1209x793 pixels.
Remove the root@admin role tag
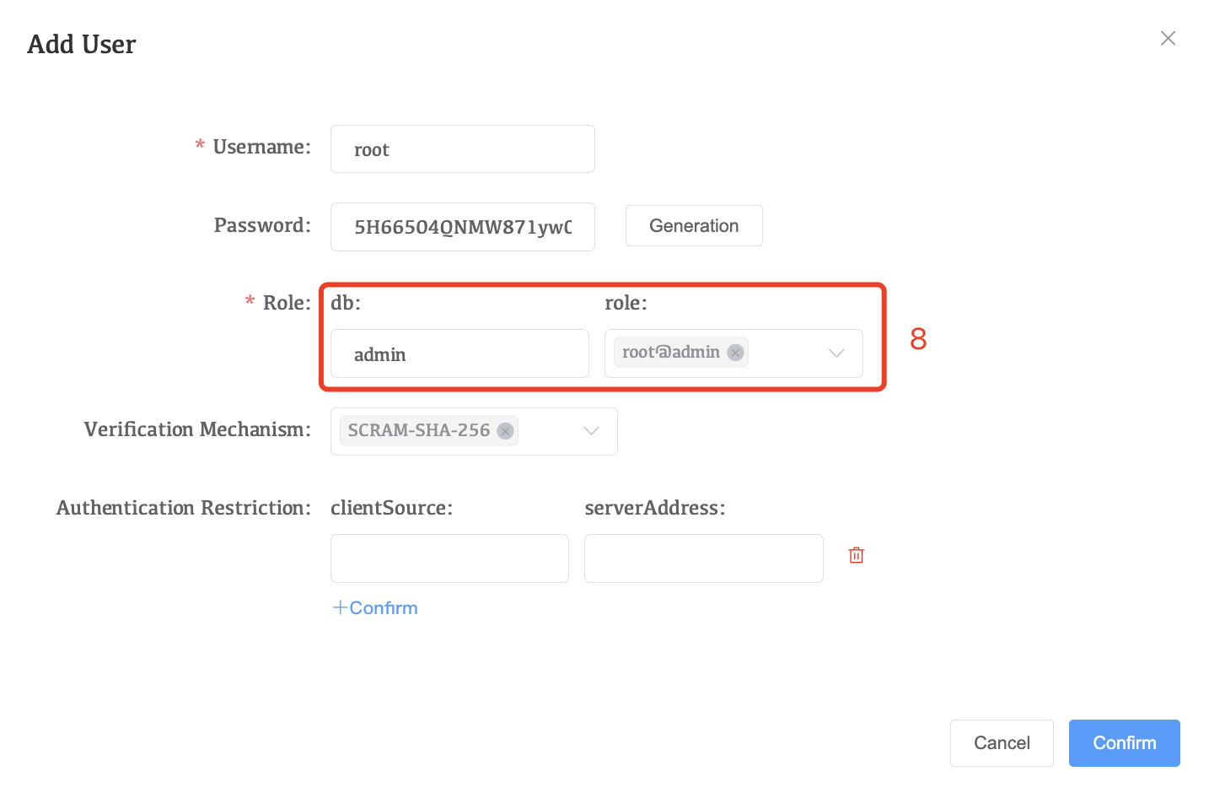[735, 353]
